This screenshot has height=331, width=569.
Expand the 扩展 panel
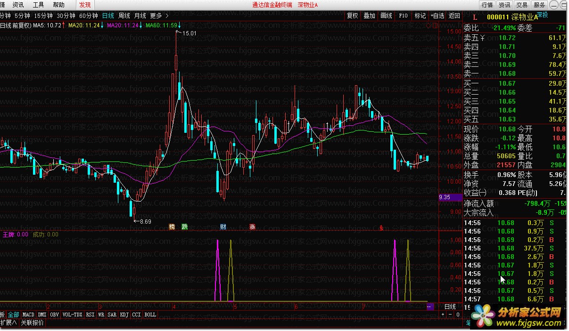[x=8, y=323]
